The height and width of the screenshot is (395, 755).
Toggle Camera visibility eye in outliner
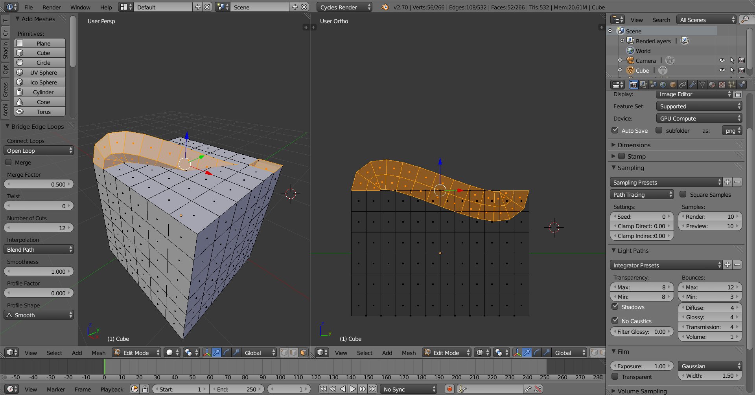pos(722,60)
